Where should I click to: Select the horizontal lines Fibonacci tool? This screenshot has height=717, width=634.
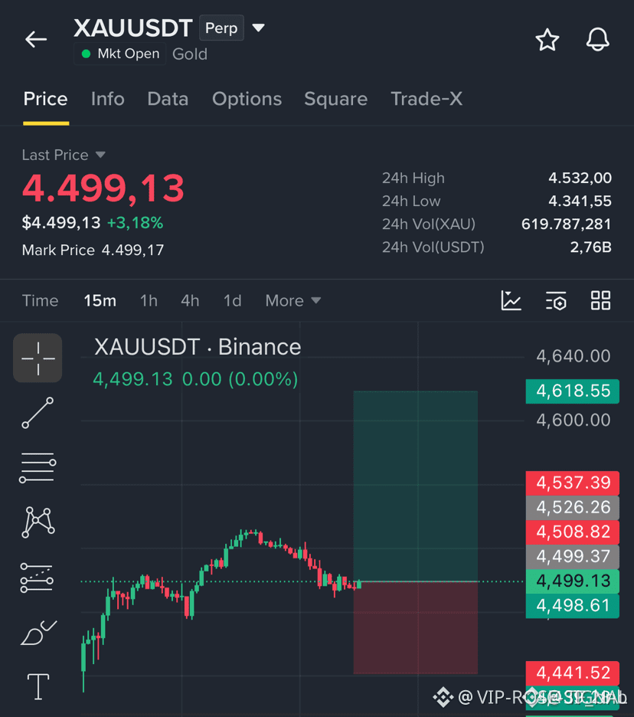(x=38, y=467)
